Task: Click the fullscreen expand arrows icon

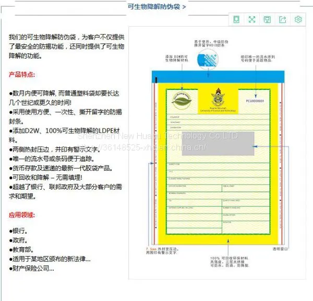Action: tap(252, 20)
